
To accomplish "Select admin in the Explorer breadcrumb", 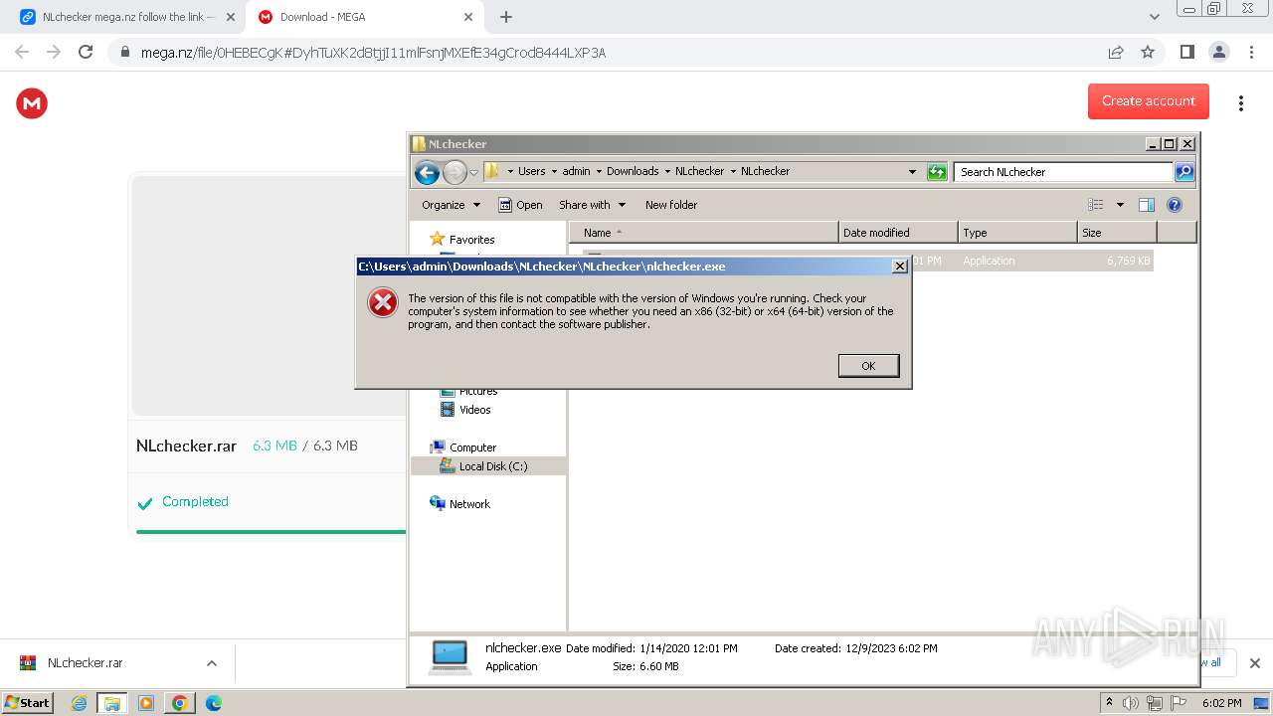I will [576, 171].
